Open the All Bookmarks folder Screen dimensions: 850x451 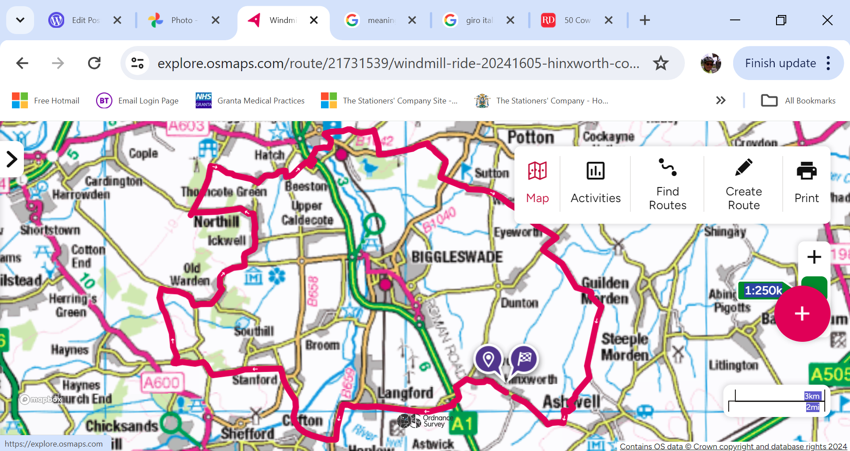(798, 100)
